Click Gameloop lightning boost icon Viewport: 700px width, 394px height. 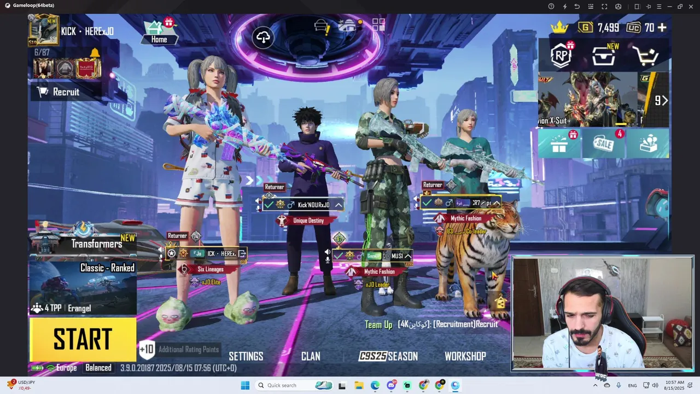pyautogui.click(x=565, y=6)
